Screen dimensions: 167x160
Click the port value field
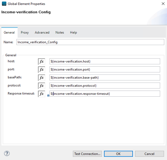105,69
